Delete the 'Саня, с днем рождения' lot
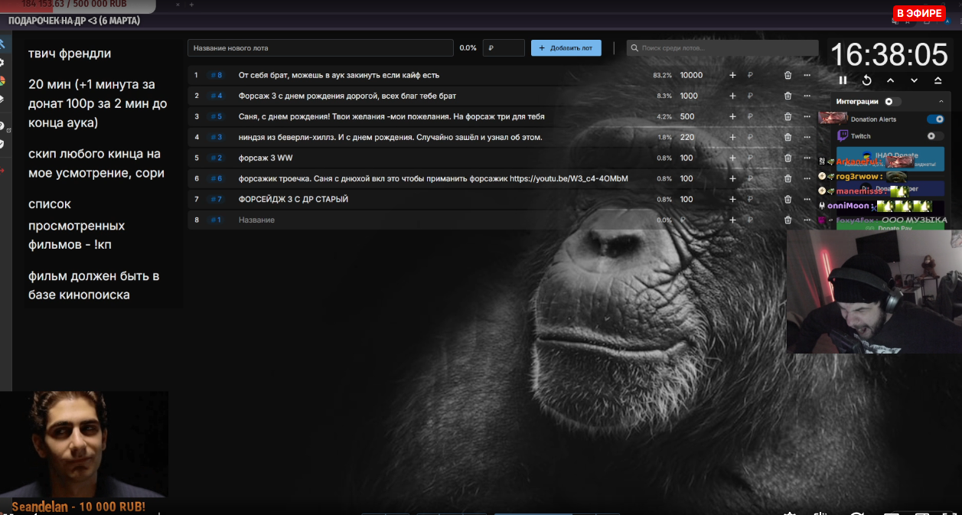 click(x=788, y=116)
